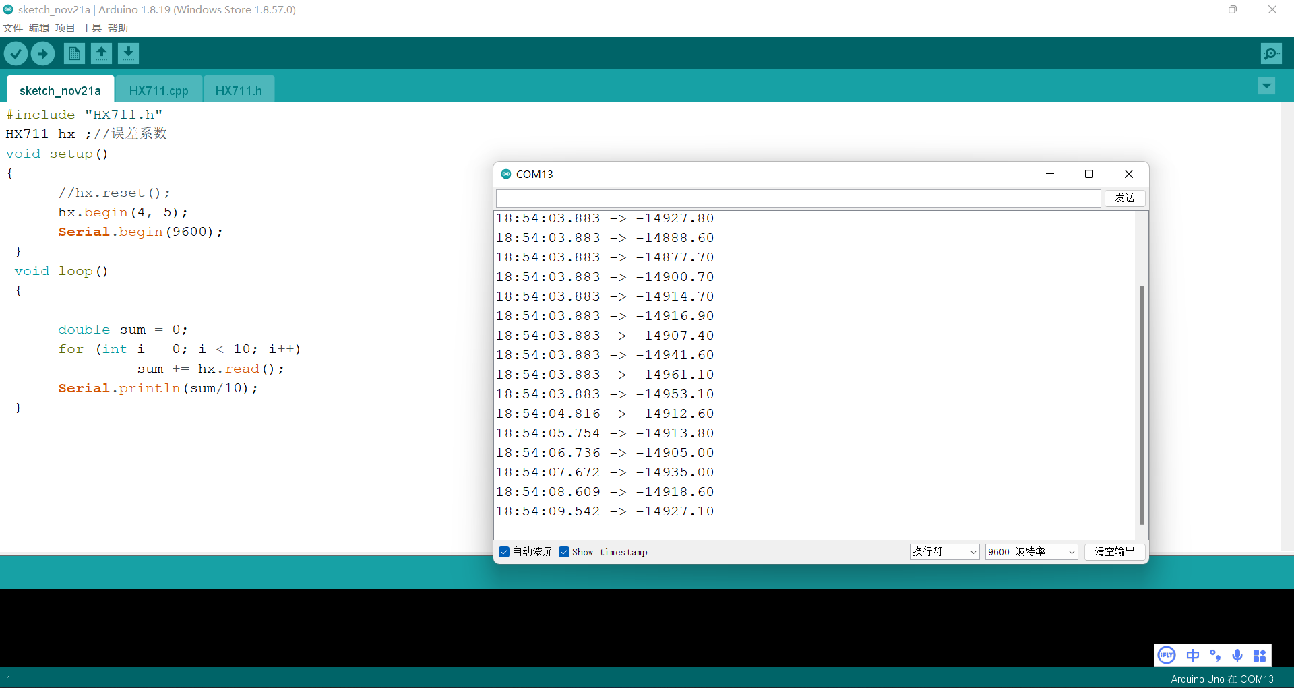Open the line ending (换行符) dropdown
The height and width of the screenshot is (688, 1294).
(944, 552)
